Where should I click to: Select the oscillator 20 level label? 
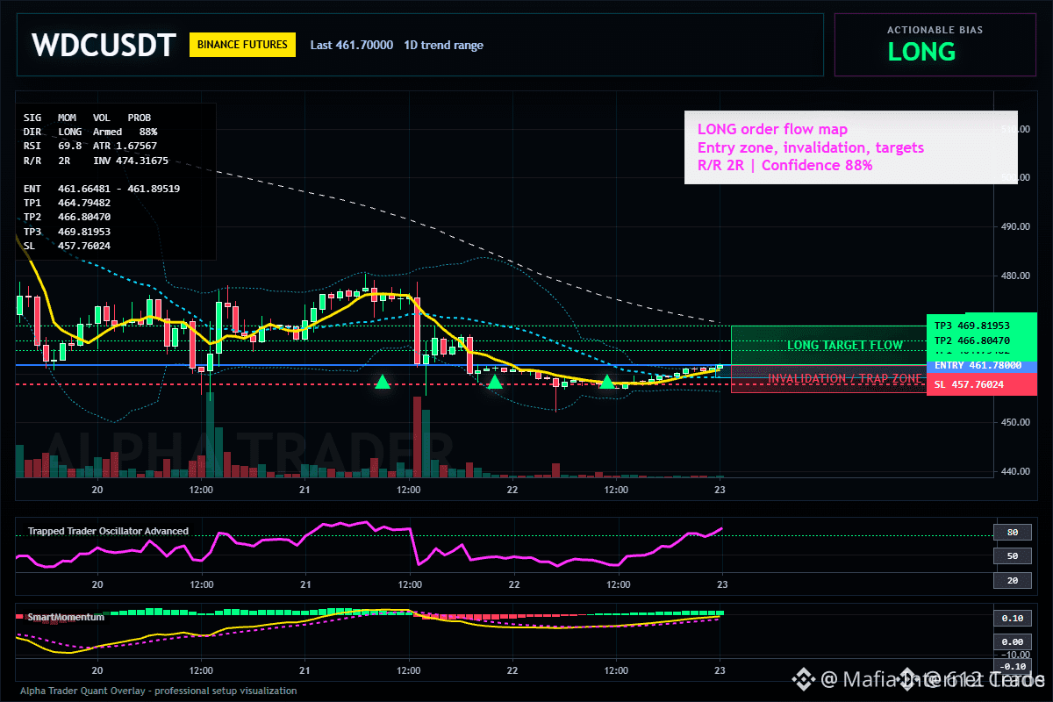[1012, 580]
